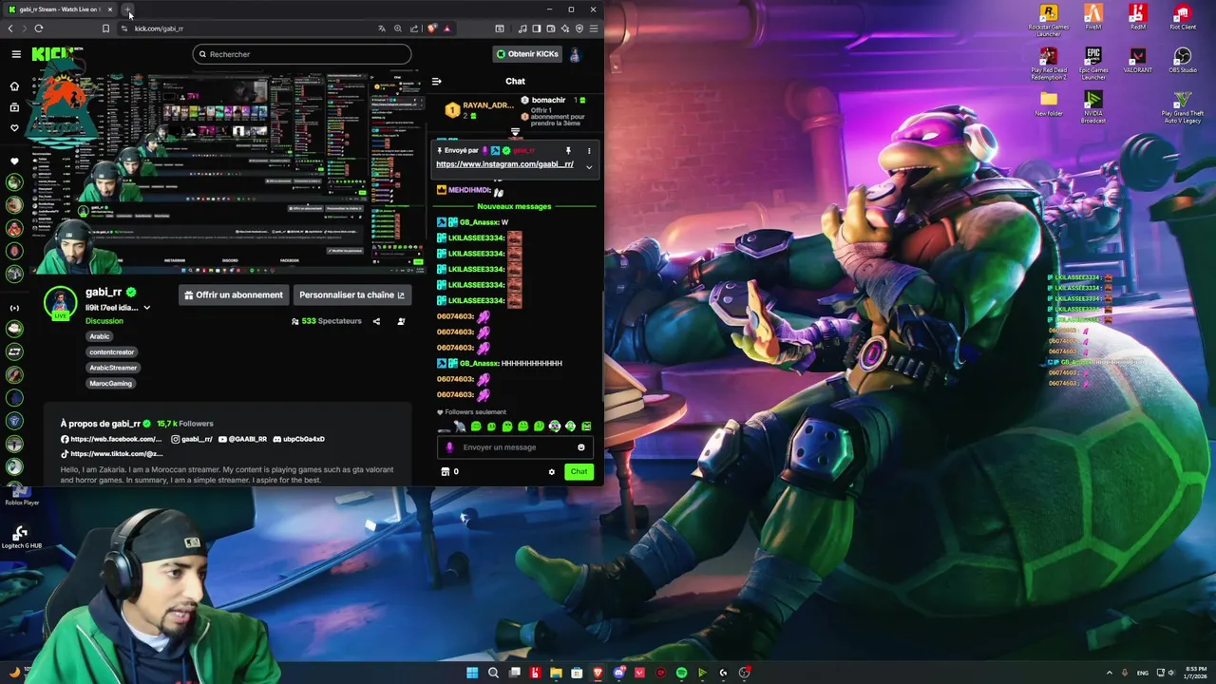Open File Explorer from the taskbar
The width and height of the screenshot is (1216, 684).
[x=556, y=673]
